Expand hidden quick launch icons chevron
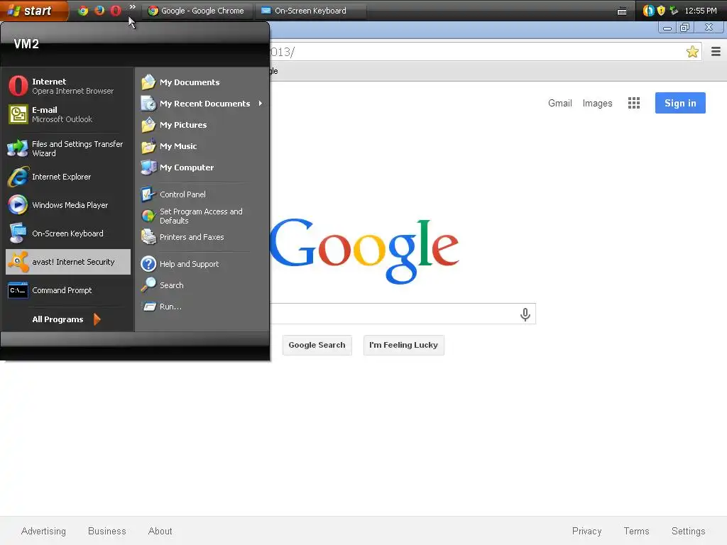 tap(133, 6)
